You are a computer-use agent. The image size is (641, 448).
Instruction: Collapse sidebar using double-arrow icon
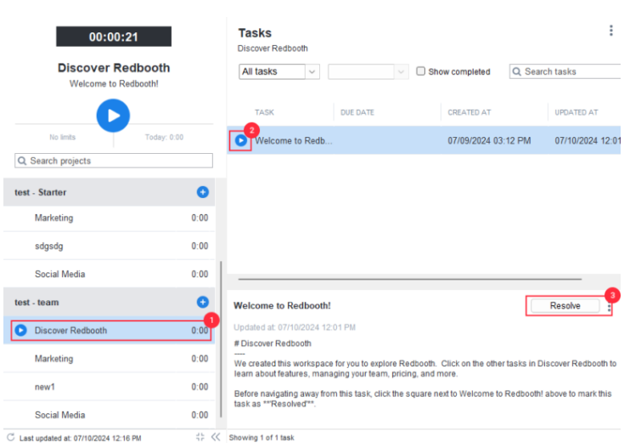216,437
